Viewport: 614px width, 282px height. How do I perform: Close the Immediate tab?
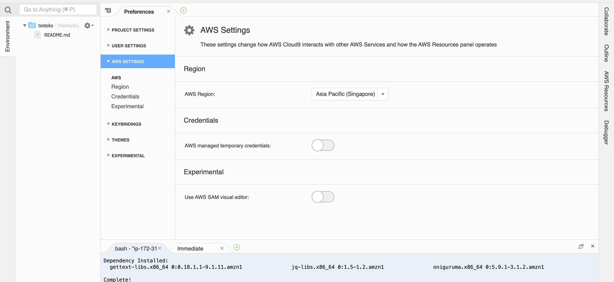(222, 248)
